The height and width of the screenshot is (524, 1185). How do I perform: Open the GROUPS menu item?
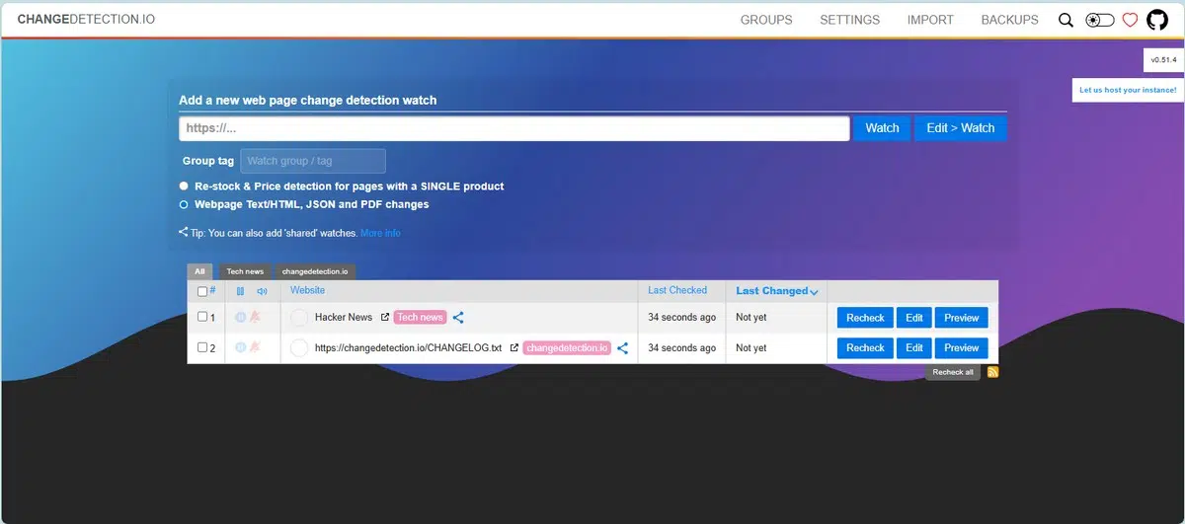766,20
